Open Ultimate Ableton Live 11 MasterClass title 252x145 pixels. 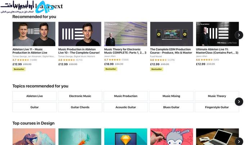(217, 51)
